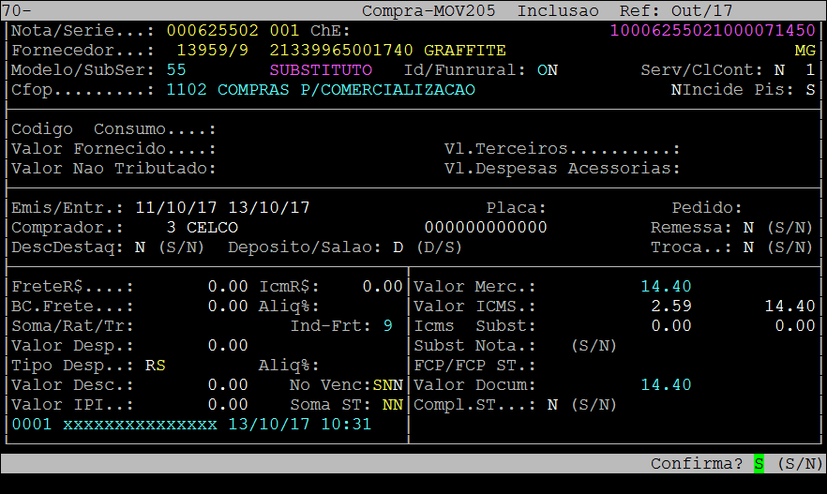The height and width of the screenshot is (494, 827).
Task: Click the Id/Funrural ON value
Action: (547, 70)
